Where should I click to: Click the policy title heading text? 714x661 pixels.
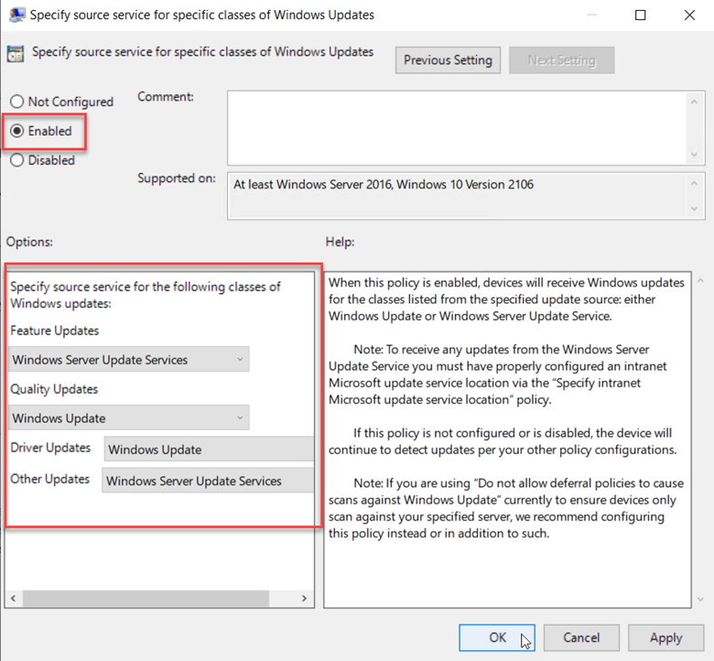202,52
